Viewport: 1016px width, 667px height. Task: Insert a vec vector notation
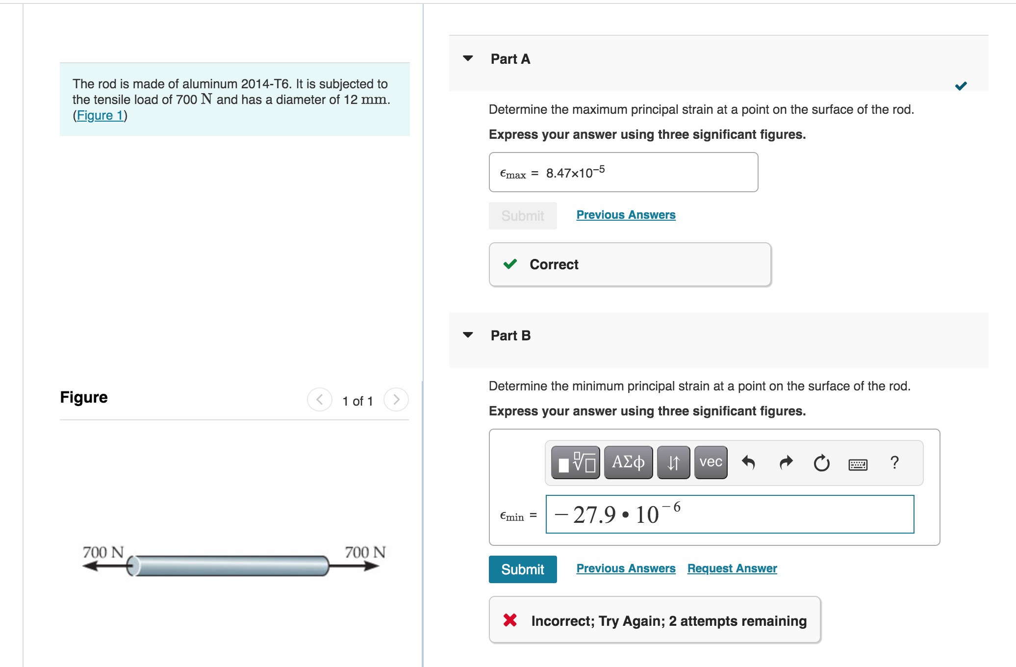coord(711,462)
